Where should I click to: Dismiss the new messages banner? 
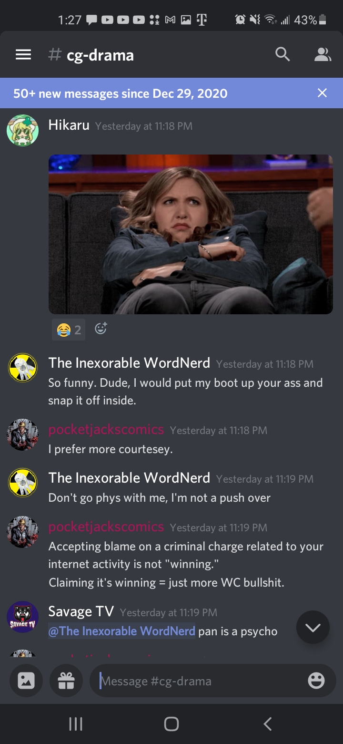323,93
